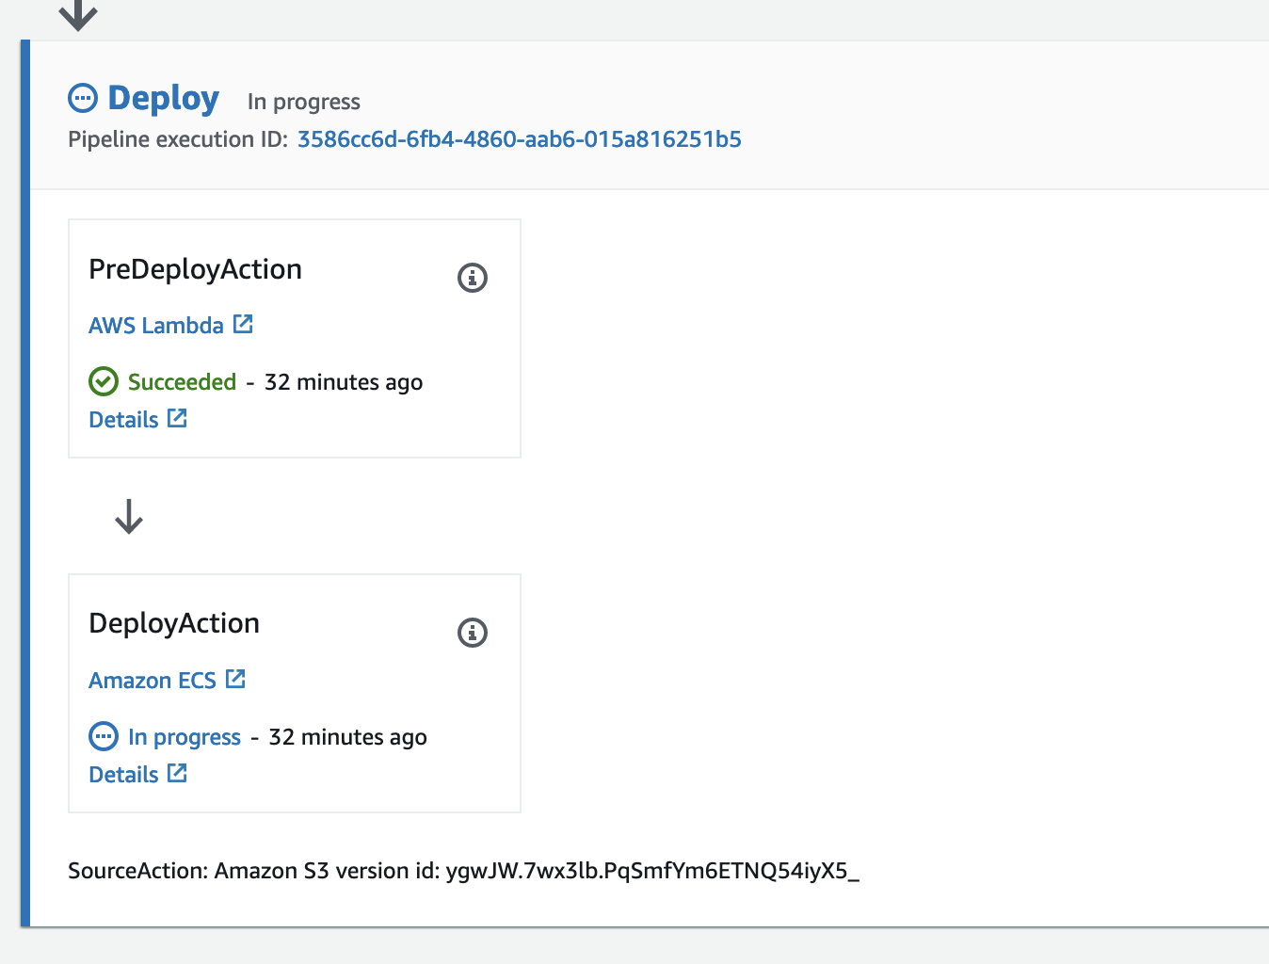Click the In progress status icon in DeployAction

point(103,736)
